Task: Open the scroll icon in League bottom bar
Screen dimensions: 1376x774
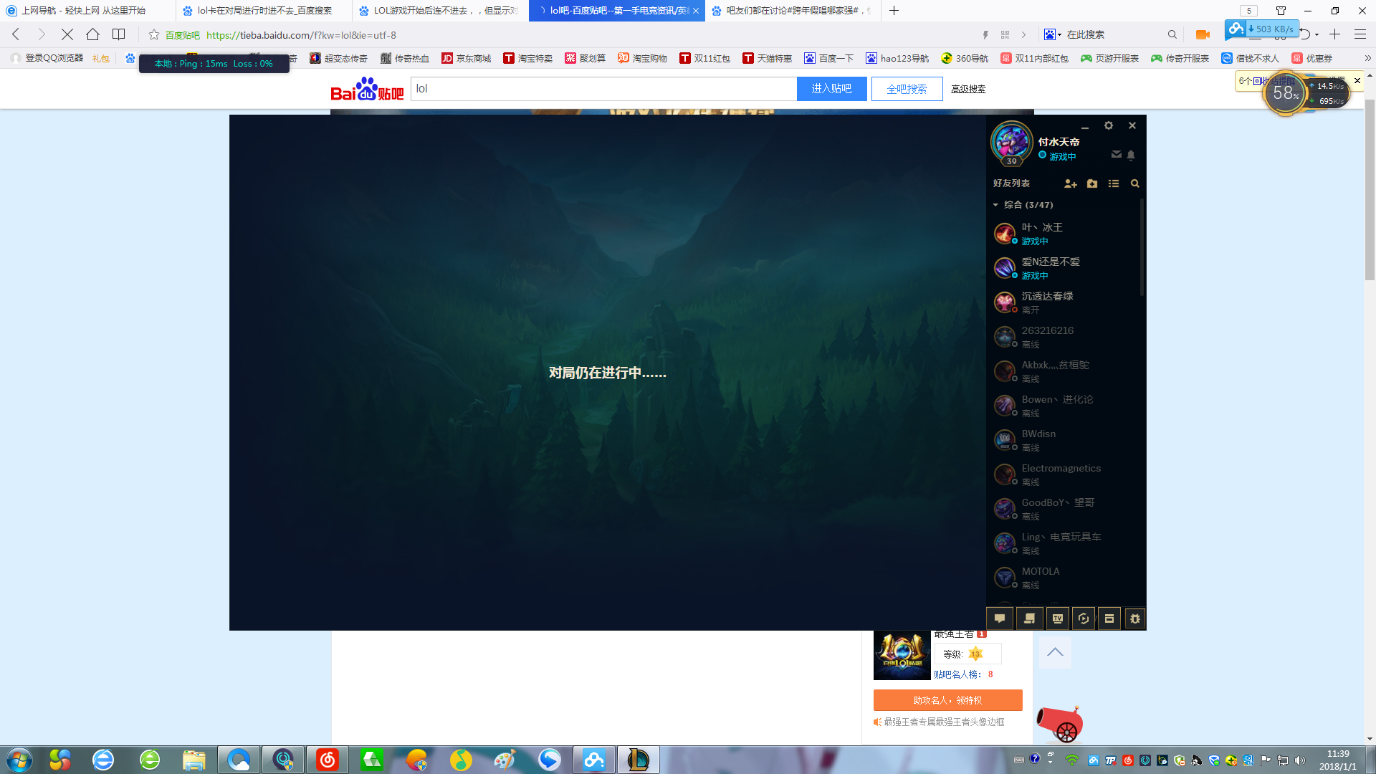Action: [x=1030, y=618]
